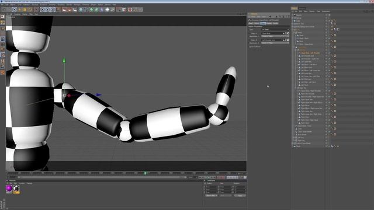Select the purple material swatch
This screenshot has height=210, width=374.
click(x=9, y=189)
